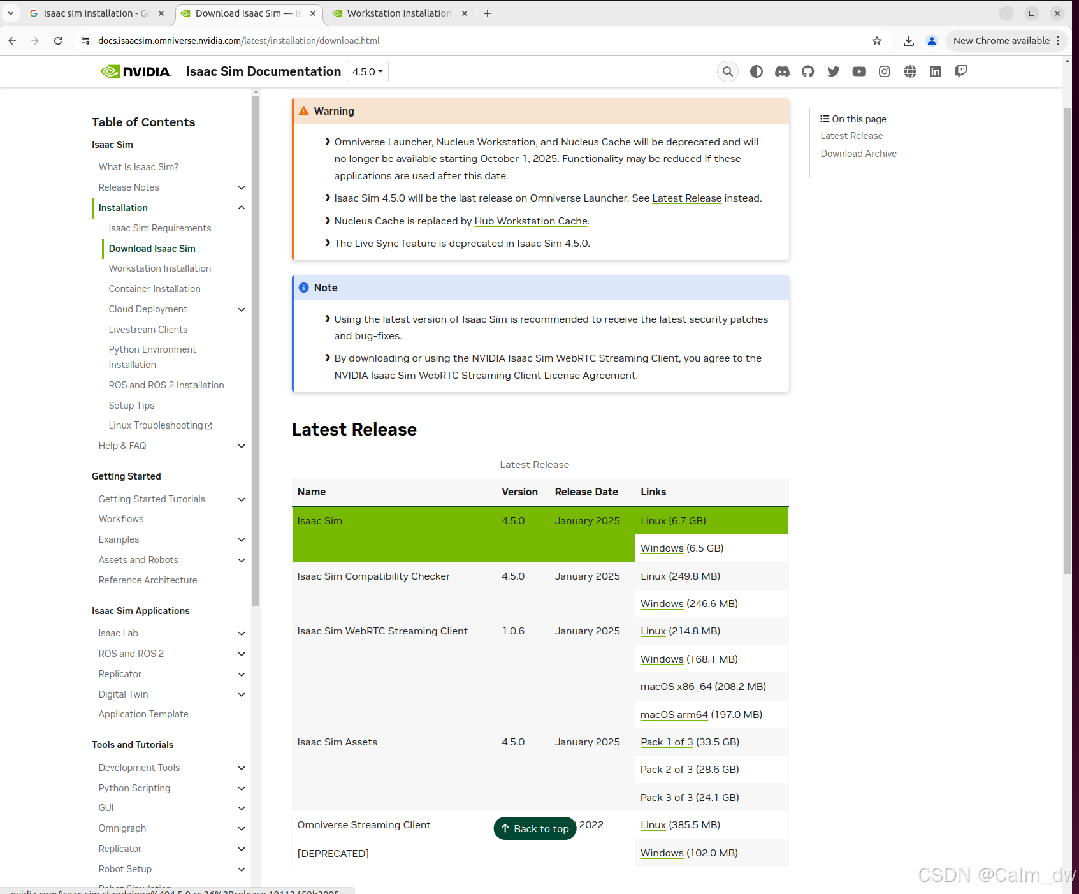Viewport: 1079px width, 894px height.
Task: Open the Discord icon link
Action: (x=782, y=71)
